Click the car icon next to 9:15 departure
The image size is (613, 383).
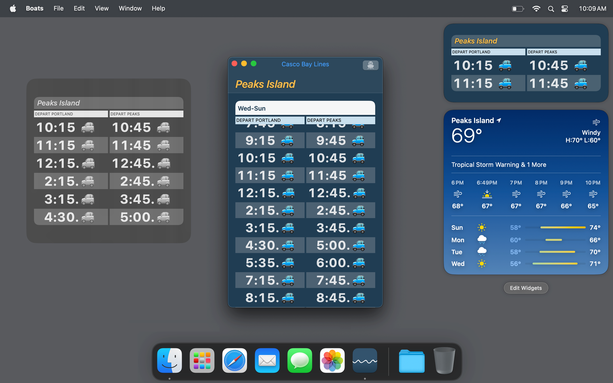click(287, 141)
